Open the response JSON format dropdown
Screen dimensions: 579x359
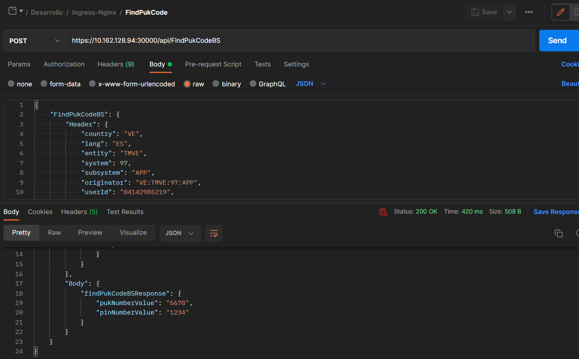pos(180,233)
